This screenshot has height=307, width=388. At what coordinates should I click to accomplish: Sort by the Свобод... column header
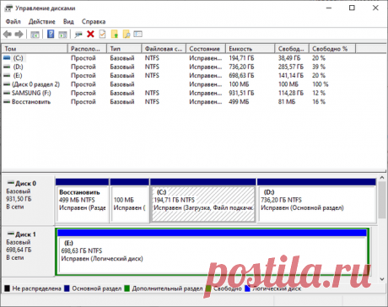(292, 49)
